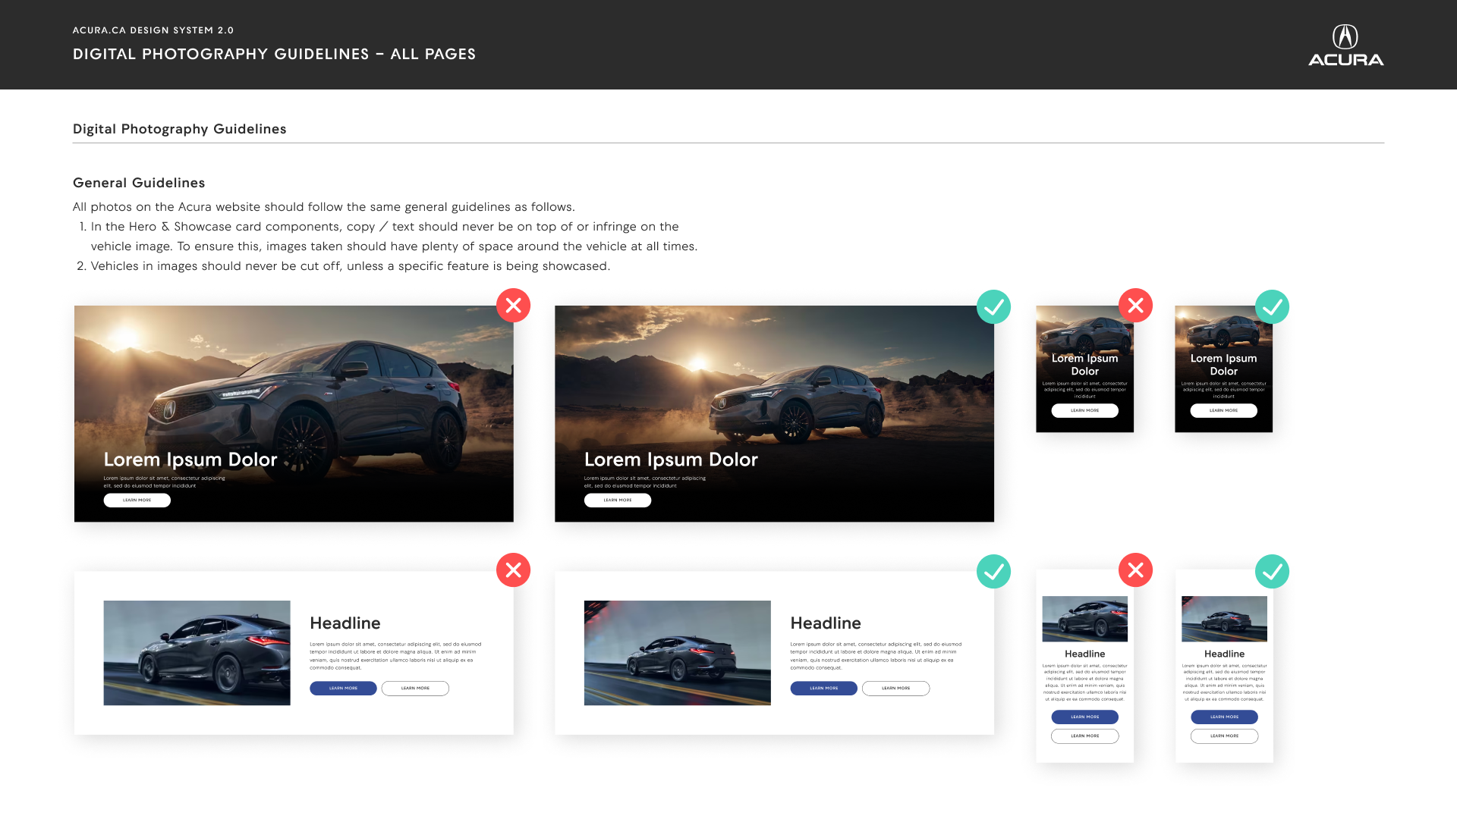Click Lorem Ipsum Dolor title in incorrect mobile hero
The height and width of the screenshot is (819, 1457).
(x=1084, y=365)
